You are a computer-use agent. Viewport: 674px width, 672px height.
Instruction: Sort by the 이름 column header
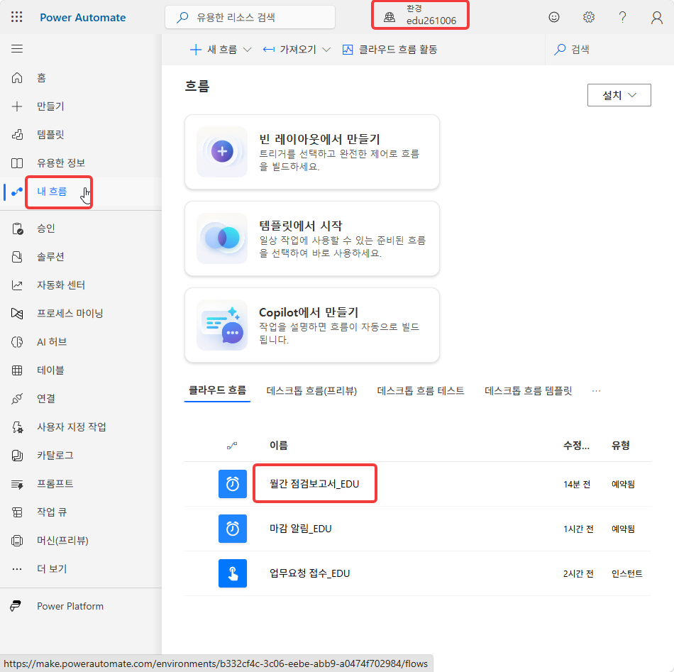279,445
